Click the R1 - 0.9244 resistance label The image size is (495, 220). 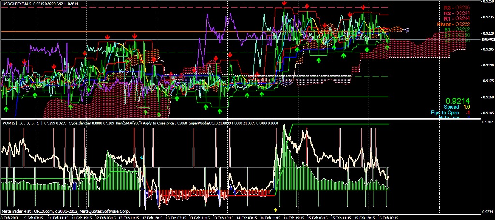[457, 19]
